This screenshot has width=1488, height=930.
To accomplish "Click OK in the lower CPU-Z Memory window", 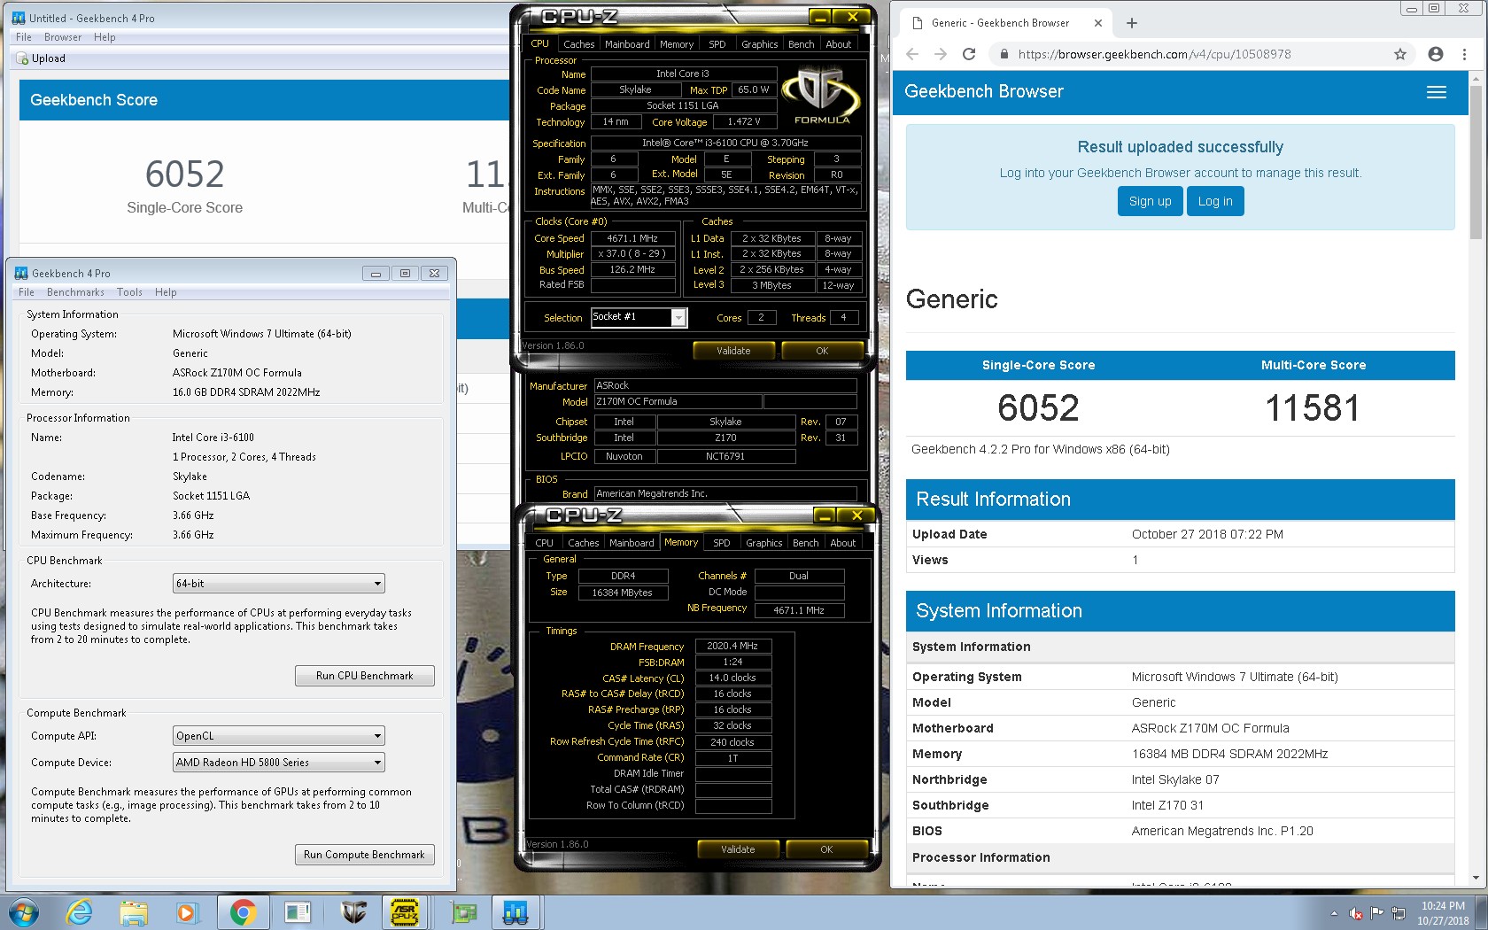I will (x=826, y=849).
